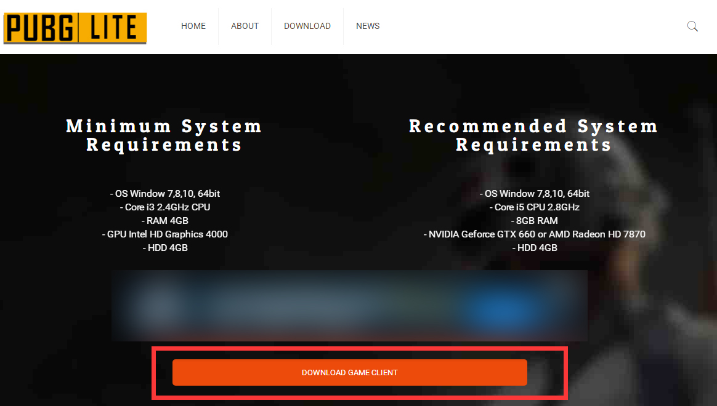
Task: Select the RAM 4GB line
Action: point(165,221)
